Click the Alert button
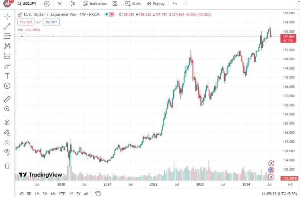 133,4
